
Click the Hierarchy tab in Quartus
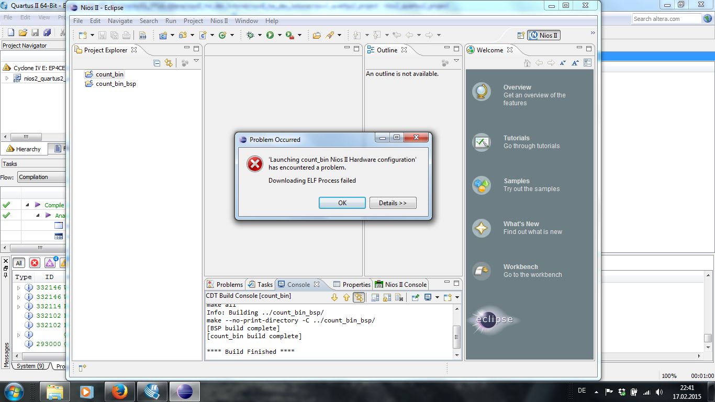23,149
